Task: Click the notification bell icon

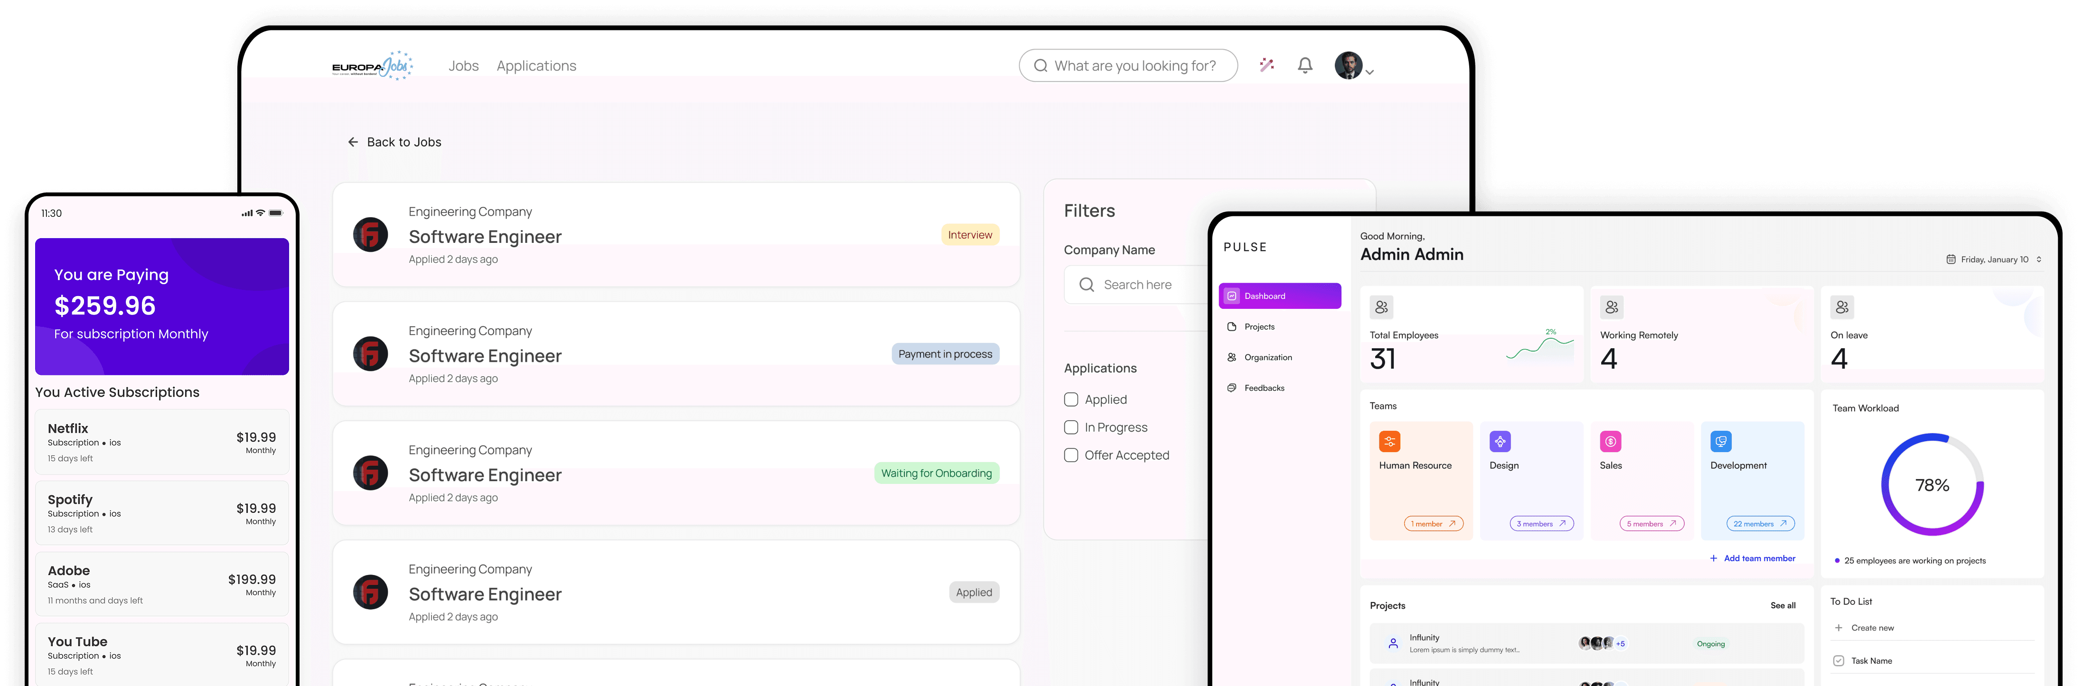Action: [x=1304, y=65]
